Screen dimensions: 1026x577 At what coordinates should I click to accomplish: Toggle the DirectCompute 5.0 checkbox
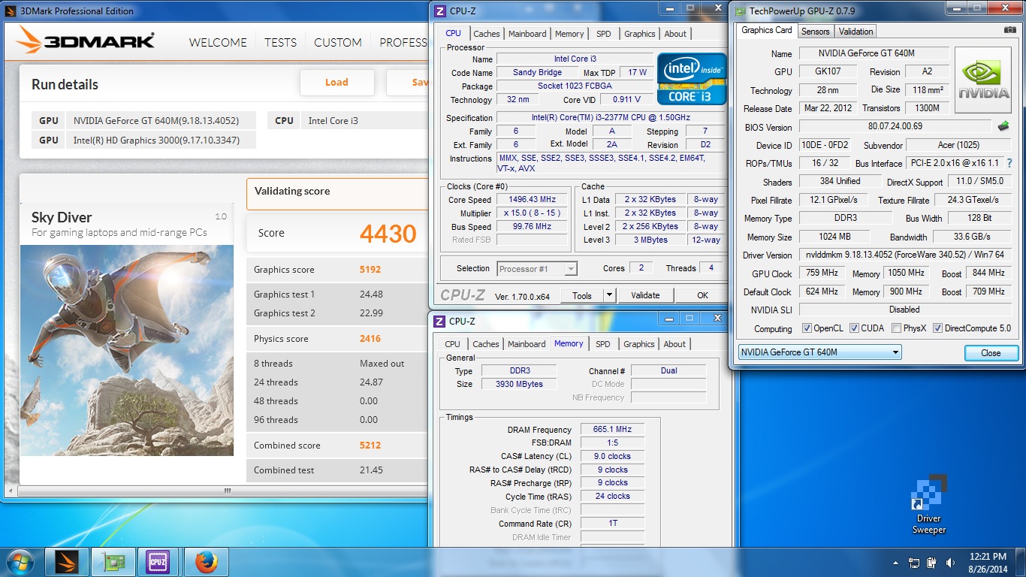click(x=937, y=328)
